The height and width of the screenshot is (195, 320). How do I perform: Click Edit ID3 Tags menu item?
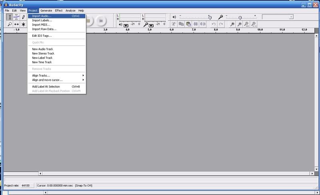42,36
